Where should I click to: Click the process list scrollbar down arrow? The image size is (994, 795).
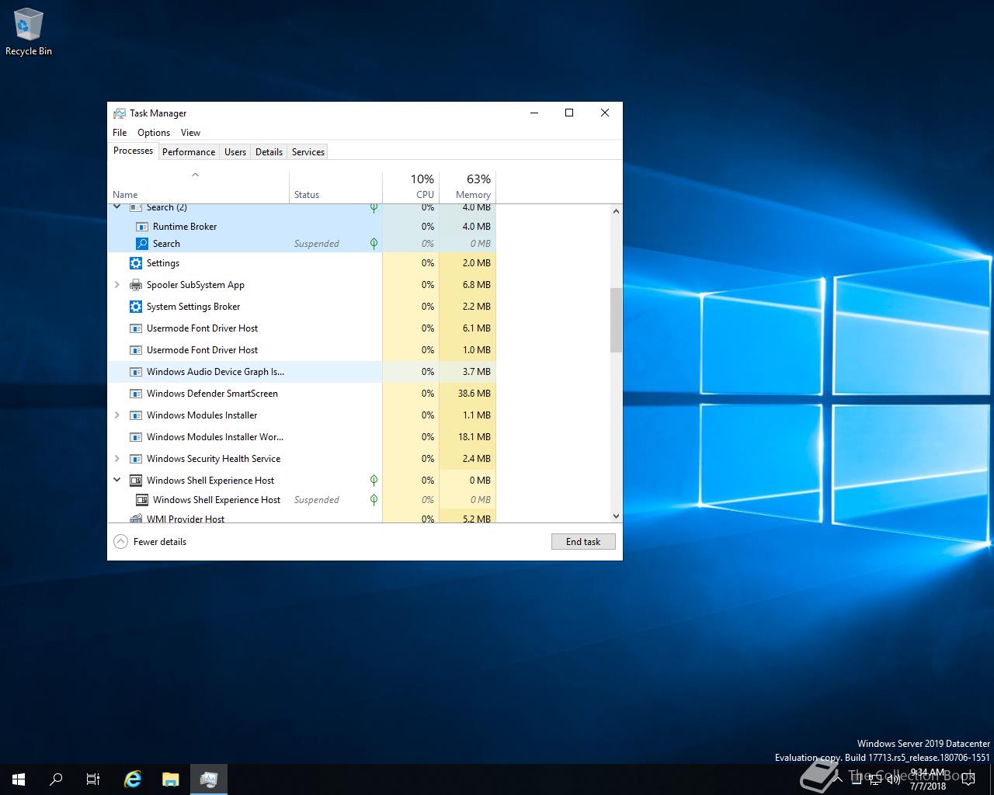tap(616, 516)
